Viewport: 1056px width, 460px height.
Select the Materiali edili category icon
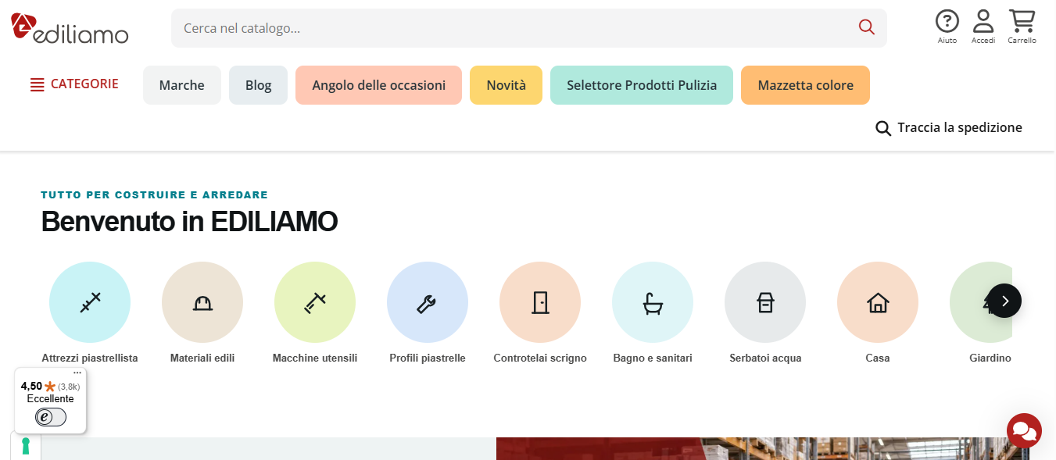[x=202, y=302]
